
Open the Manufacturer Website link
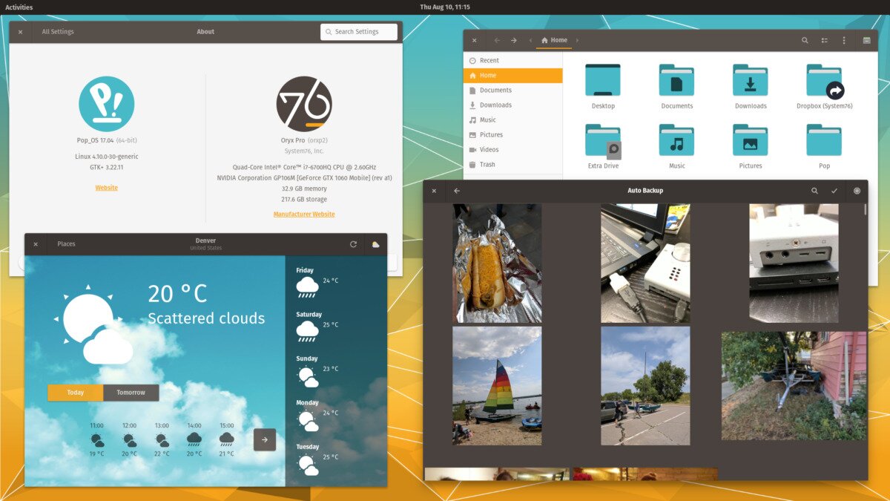click(304, 215)
